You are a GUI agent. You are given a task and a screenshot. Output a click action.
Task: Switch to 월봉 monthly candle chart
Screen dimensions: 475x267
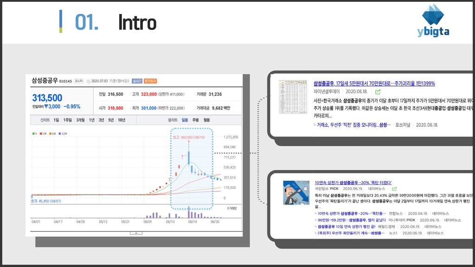(x=206, y=120)
